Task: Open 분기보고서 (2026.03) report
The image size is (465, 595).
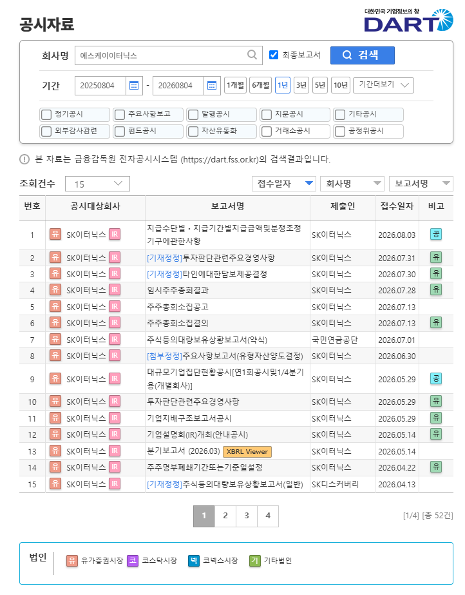Action: [x=184, y=451]
